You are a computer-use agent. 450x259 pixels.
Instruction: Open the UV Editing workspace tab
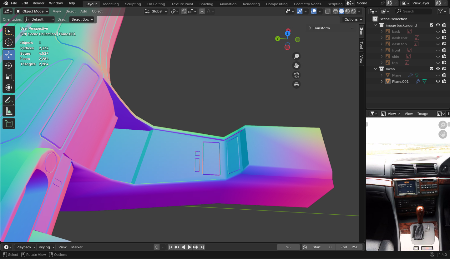(x=156, y=4)
